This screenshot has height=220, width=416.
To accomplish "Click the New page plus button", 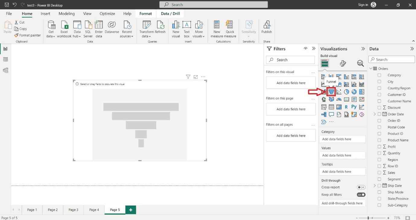I will (x=130, y=209).
